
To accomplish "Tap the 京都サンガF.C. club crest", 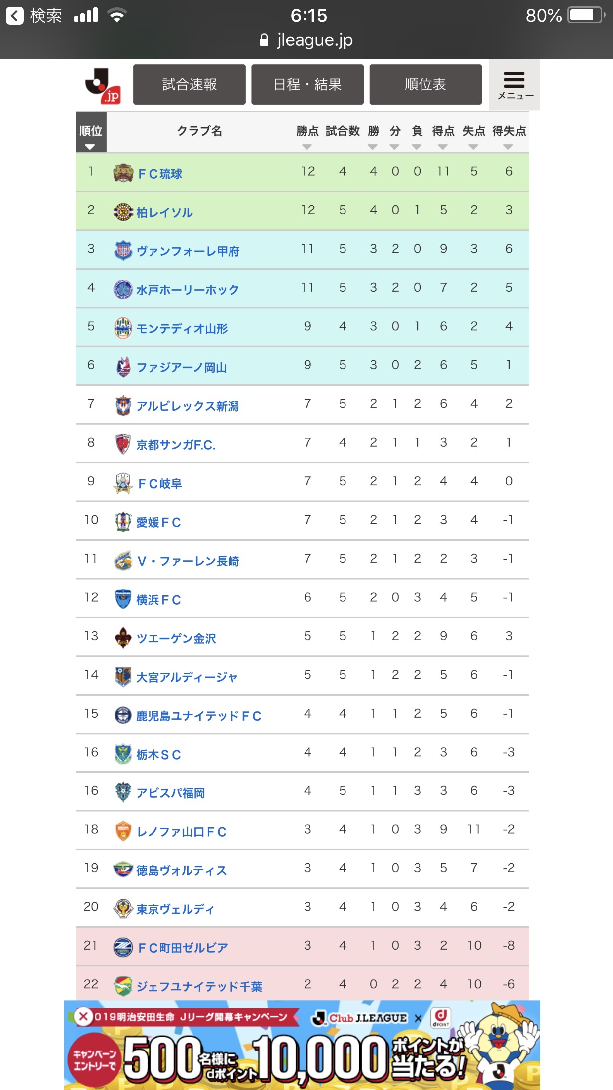I will [123, 444].
